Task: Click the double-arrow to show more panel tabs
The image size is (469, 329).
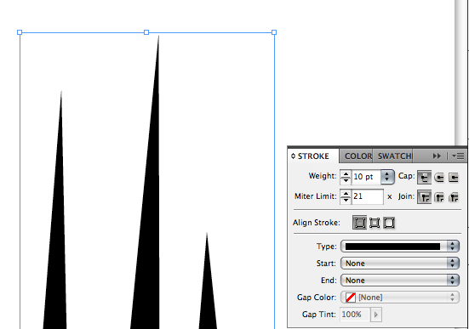Action: tap(437, 156)
